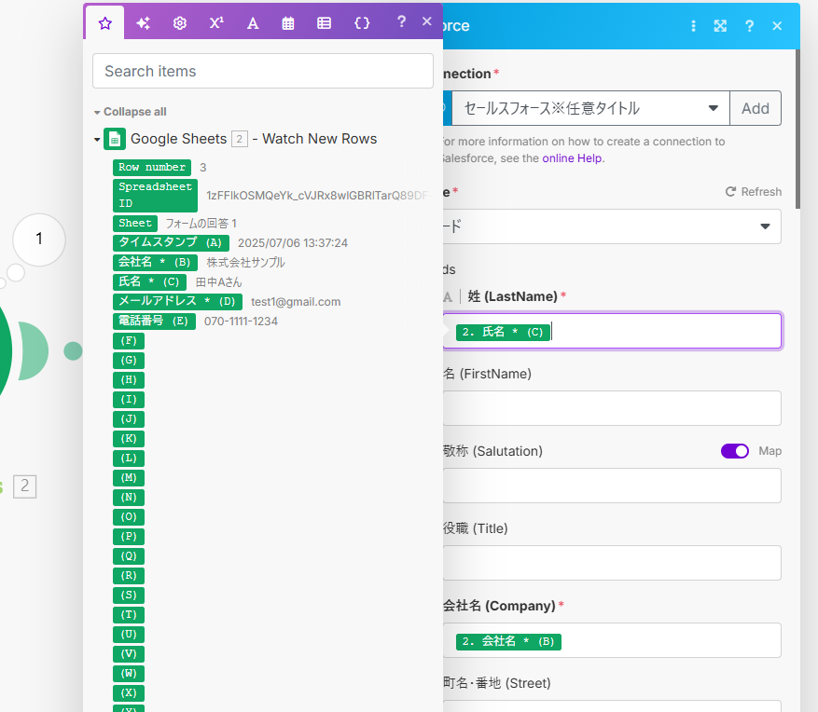
Task: Insert the (M) column pill
Action: [129, 477]
